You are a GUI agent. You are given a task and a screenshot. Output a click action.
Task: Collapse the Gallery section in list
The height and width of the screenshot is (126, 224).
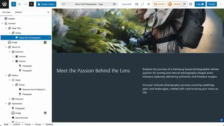pos(6,75)
